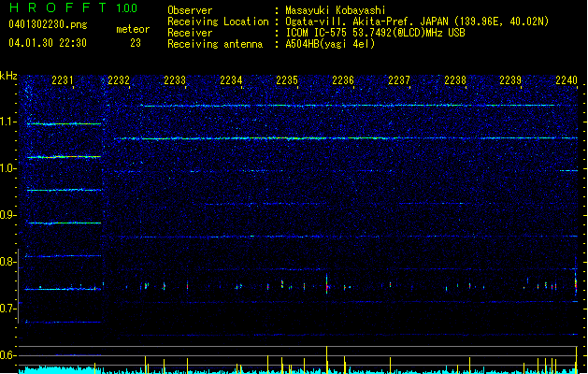Click the meteor count 23
The height and width of the screenshot is (374, 588).
pos(136,43)
